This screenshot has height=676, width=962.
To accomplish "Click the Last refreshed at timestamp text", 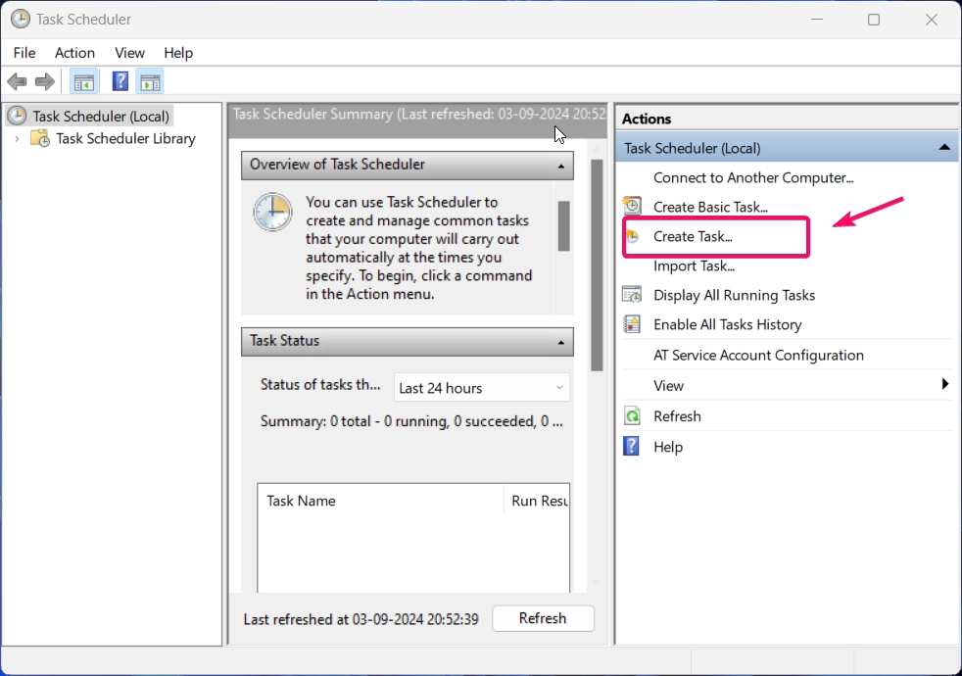I will pos(361,619).
